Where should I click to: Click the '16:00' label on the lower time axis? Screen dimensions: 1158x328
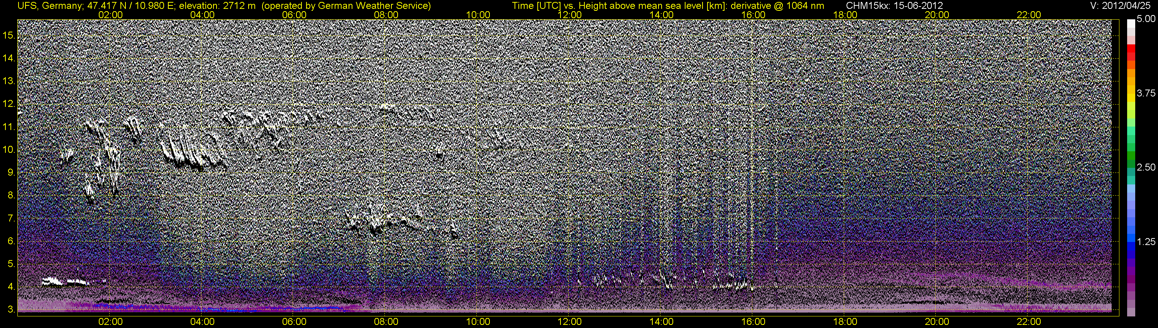click(753, 322)
